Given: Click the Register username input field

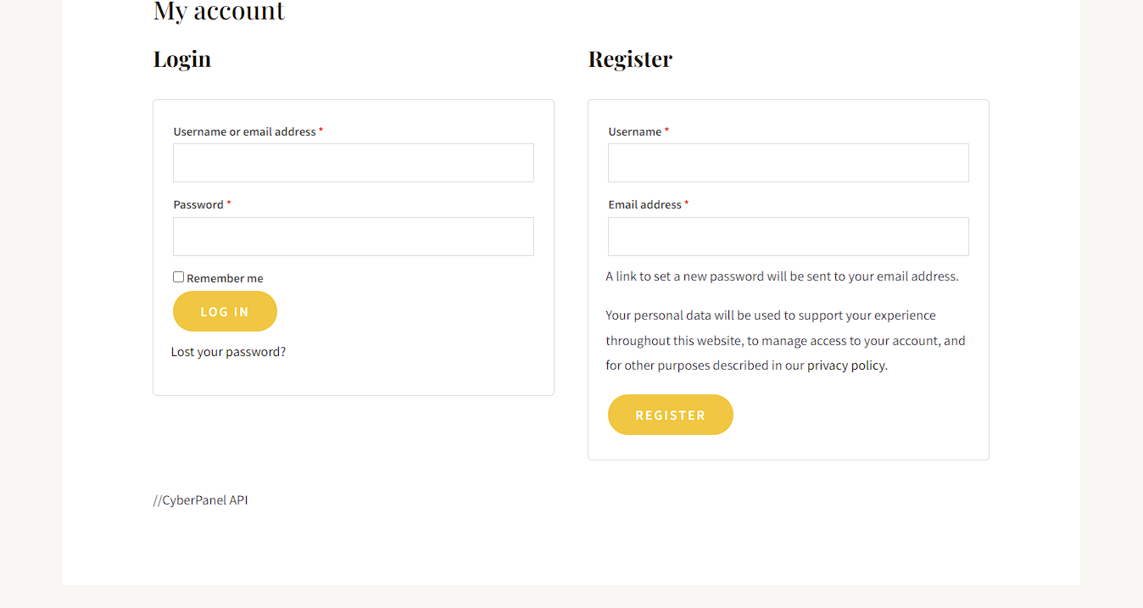Looking at the screenshot, I should (x=788, y=163).
